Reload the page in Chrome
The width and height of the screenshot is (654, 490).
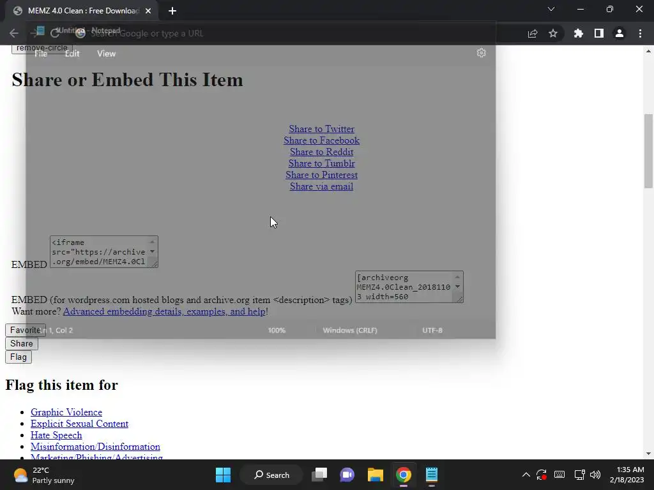pos(55,33)
